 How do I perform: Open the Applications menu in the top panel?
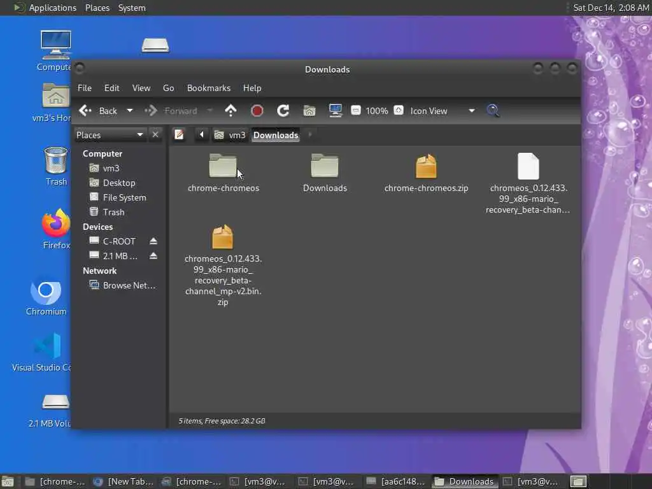click(x=52, y=8)
